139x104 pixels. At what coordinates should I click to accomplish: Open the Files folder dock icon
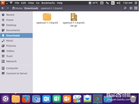(16, 99)
